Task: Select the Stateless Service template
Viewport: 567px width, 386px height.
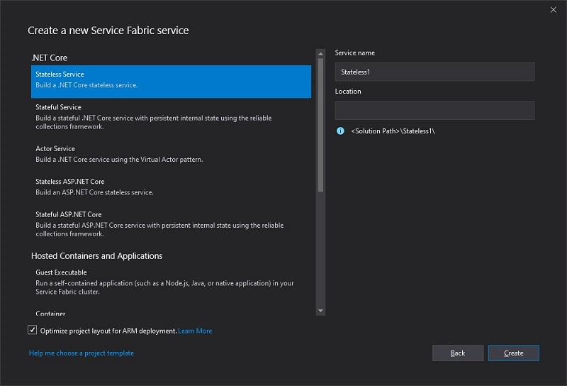Action: 170,79
